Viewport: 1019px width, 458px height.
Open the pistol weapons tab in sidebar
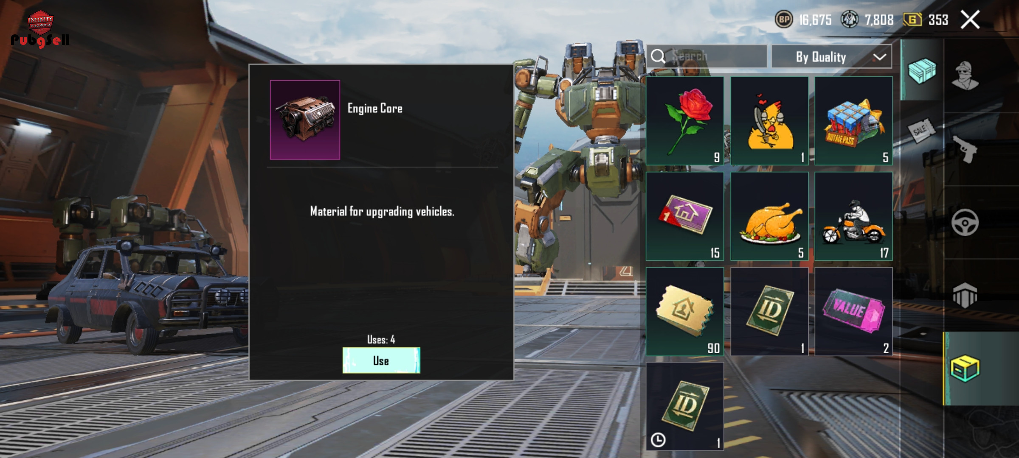[965, 149]
